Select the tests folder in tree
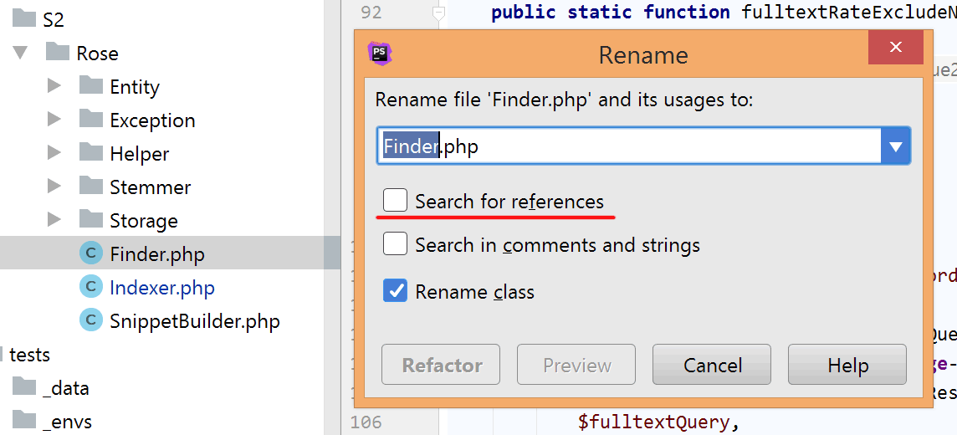The height and width of the screenshot is (435, 957). pyautogui.click(x=29, y=354)
